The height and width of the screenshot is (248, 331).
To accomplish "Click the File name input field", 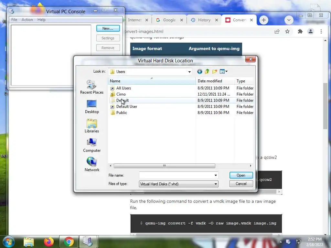I will [x=176, y=175].
